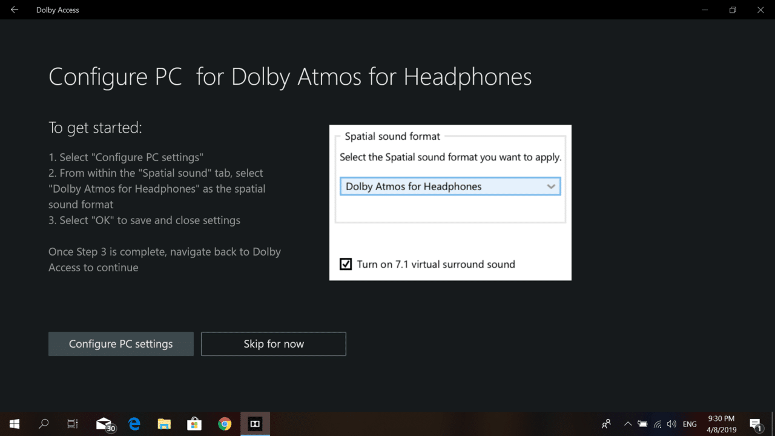Viewport: 775px width, 436px height.
Task: Click the ENG language indicator
Action: [690, 424]
